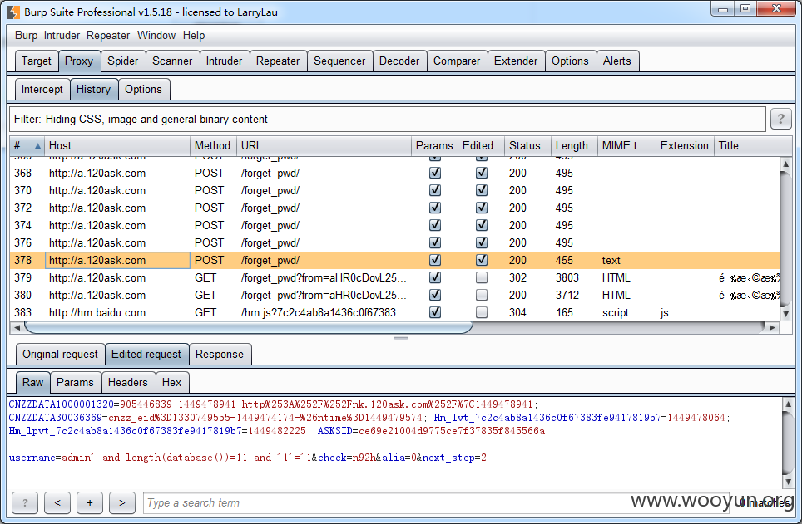Select the hm.baidu.com request row 383
Image resolution: width=802 pixels, height=524 pixels.
tap(394, 312)
